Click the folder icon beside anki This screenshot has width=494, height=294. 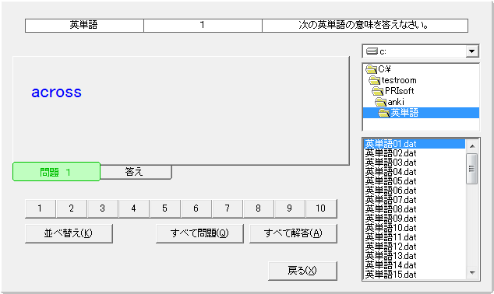point(380,102)
